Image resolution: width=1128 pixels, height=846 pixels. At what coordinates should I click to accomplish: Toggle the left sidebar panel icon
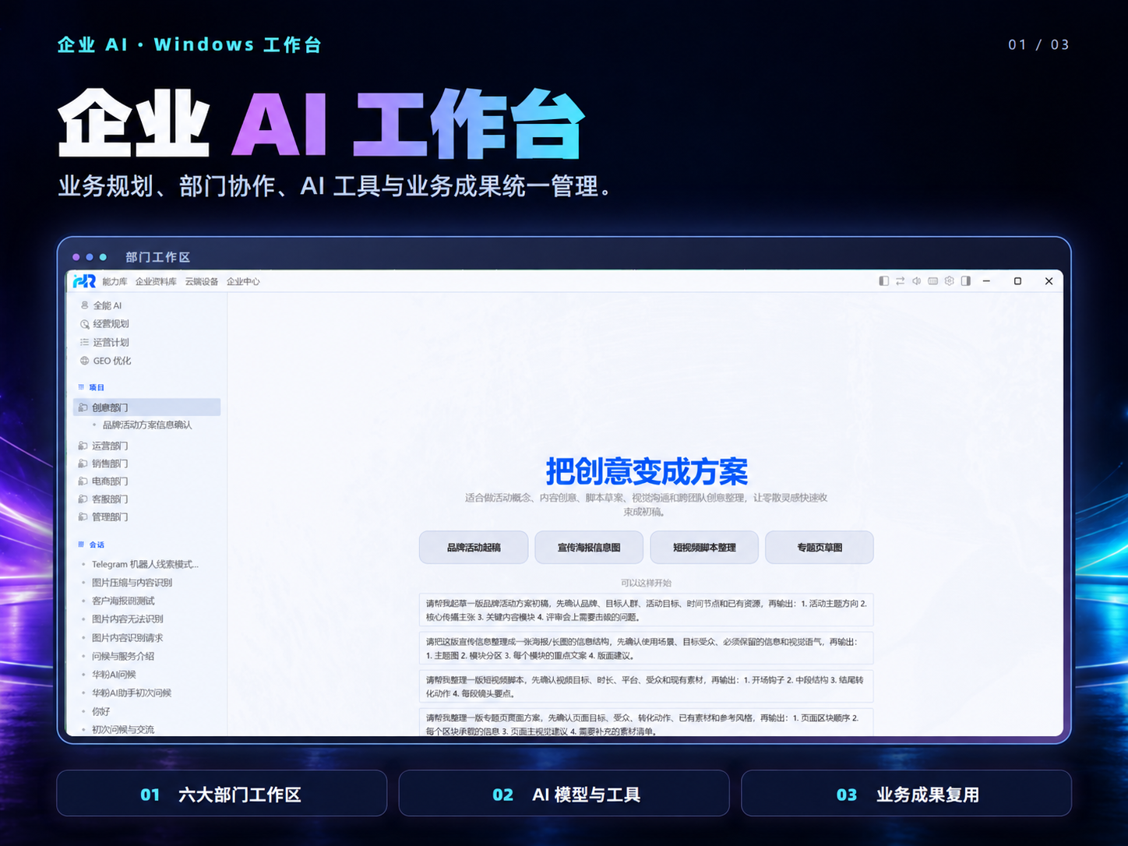click(x=883, y=281)
